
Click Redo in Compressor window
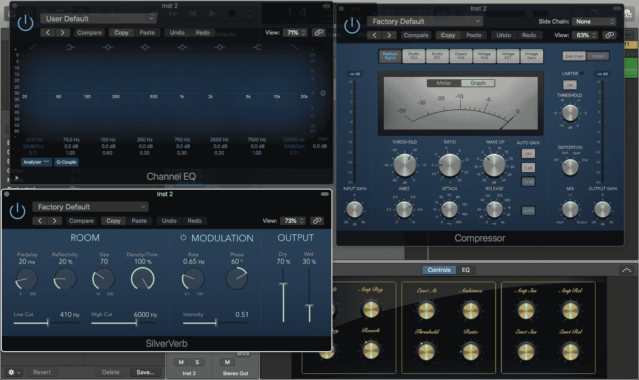tap(529, 35)
